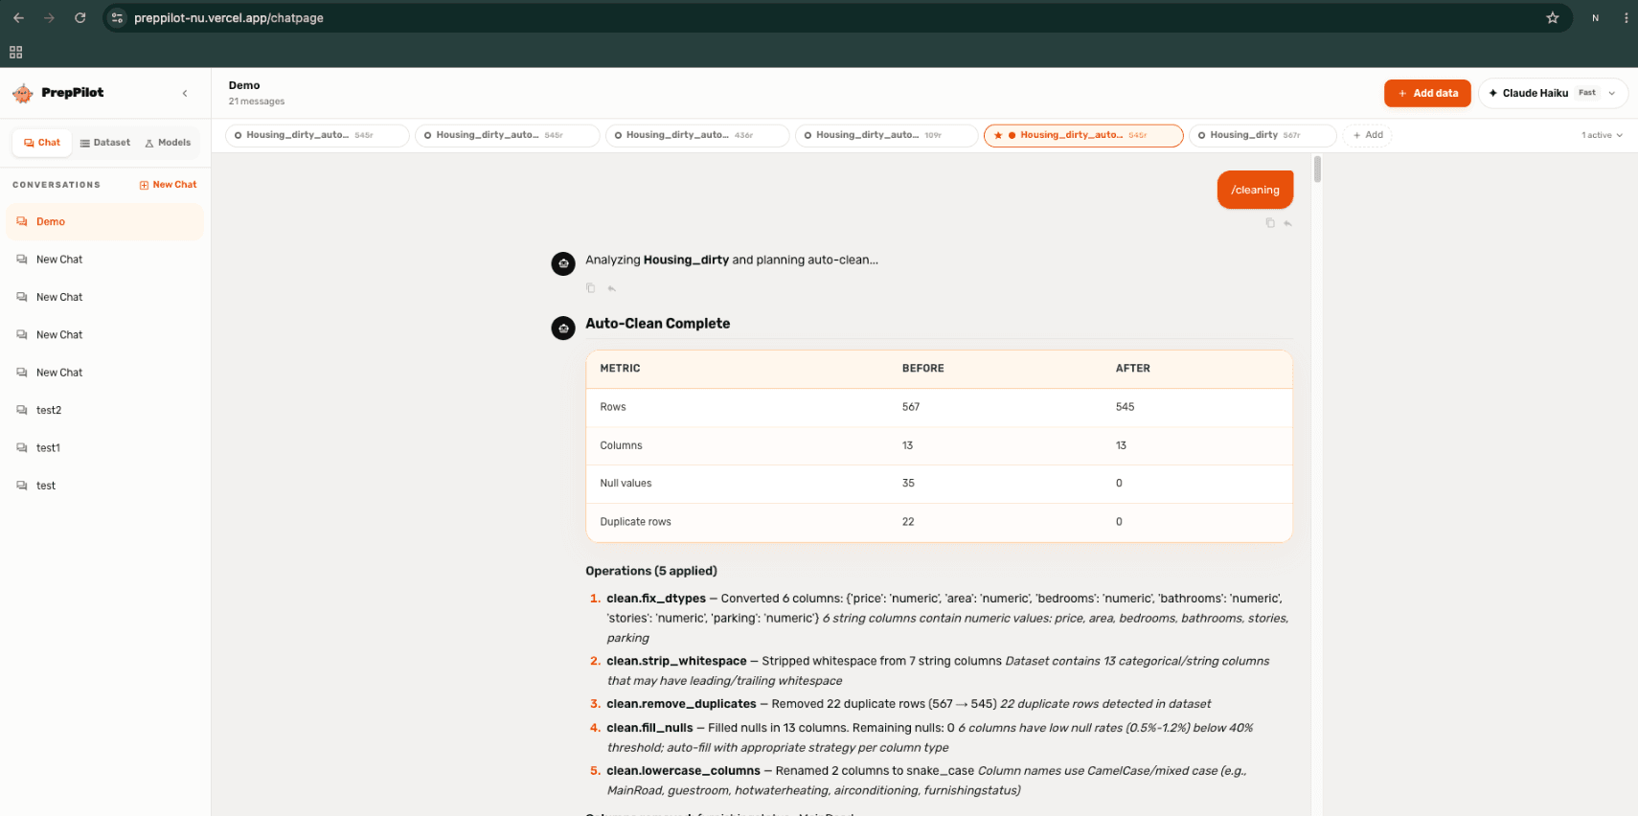
Task: Select the Housing_dirty 567r dataset tab
Action: click(x=1263, y=135)
